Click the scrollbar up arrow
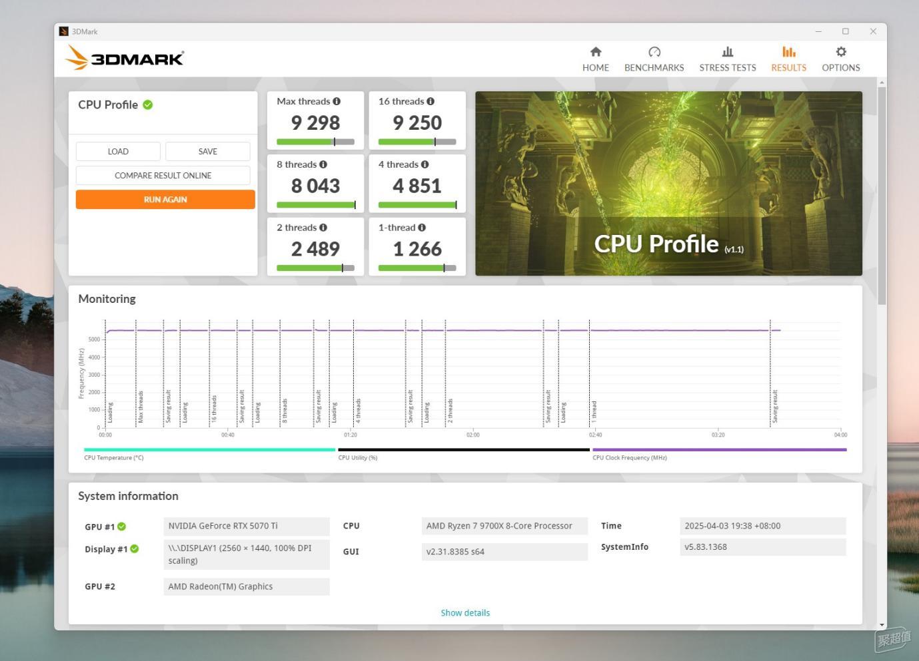 coord(882,83)
